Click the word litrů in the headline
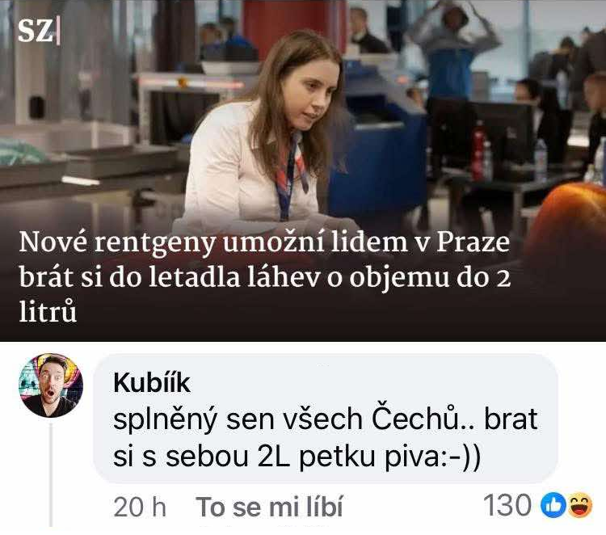 pyautogui.click(x=48, y=311)
